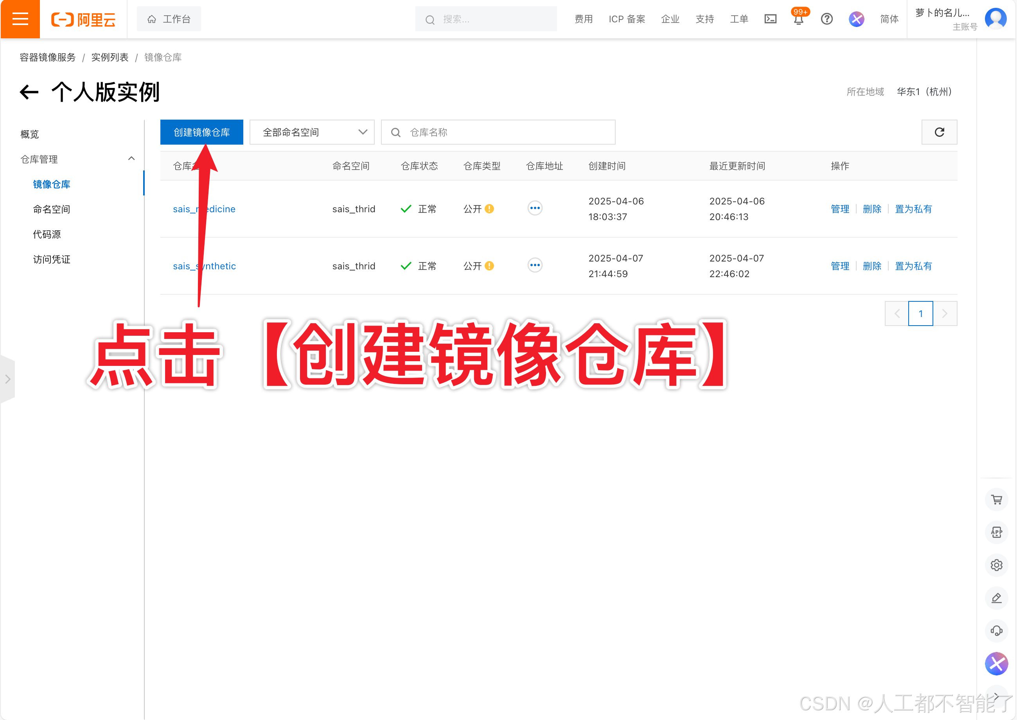This screenshot has height=720, width=1017.
Task: Open the API tools icon on right sidebar
Action: pyautogui.click(x=997, y=532)
